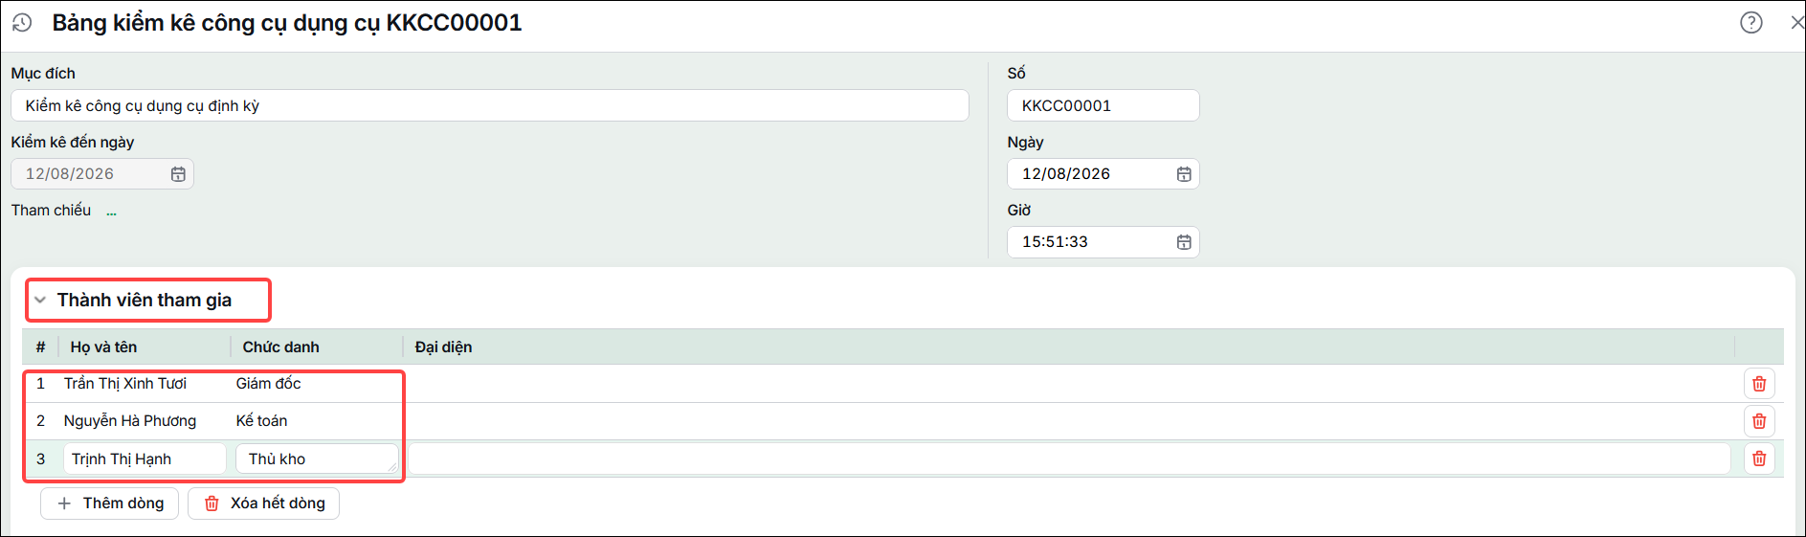Open the history icon beside the title
The image size is (1806, 537).
(x=22, y=23)
